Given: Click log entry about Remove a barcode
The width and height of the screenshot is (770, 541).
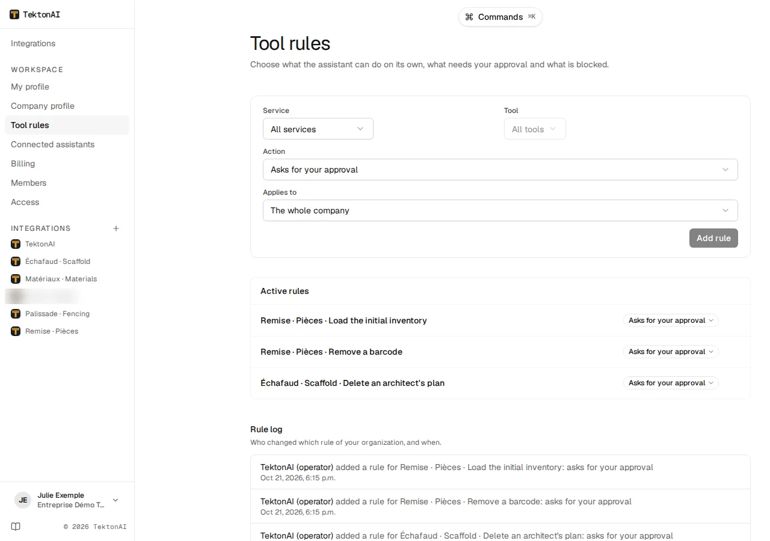Looking at the screenshot, I should 500,506.
